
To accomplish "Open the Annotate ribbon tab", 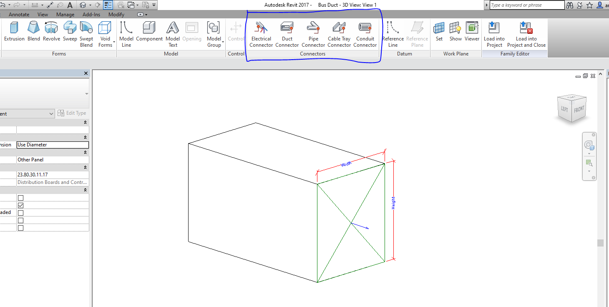I will [19, 14].
